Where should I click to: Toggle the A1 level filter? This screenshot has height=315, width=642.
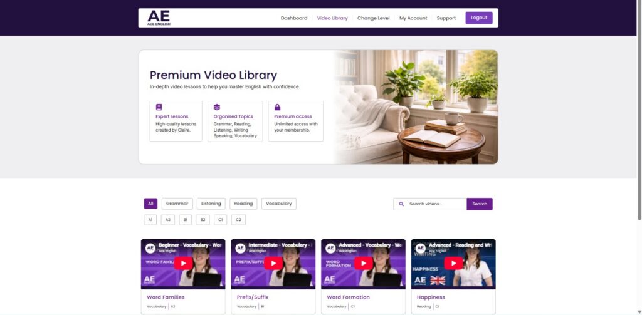[150, 220]
